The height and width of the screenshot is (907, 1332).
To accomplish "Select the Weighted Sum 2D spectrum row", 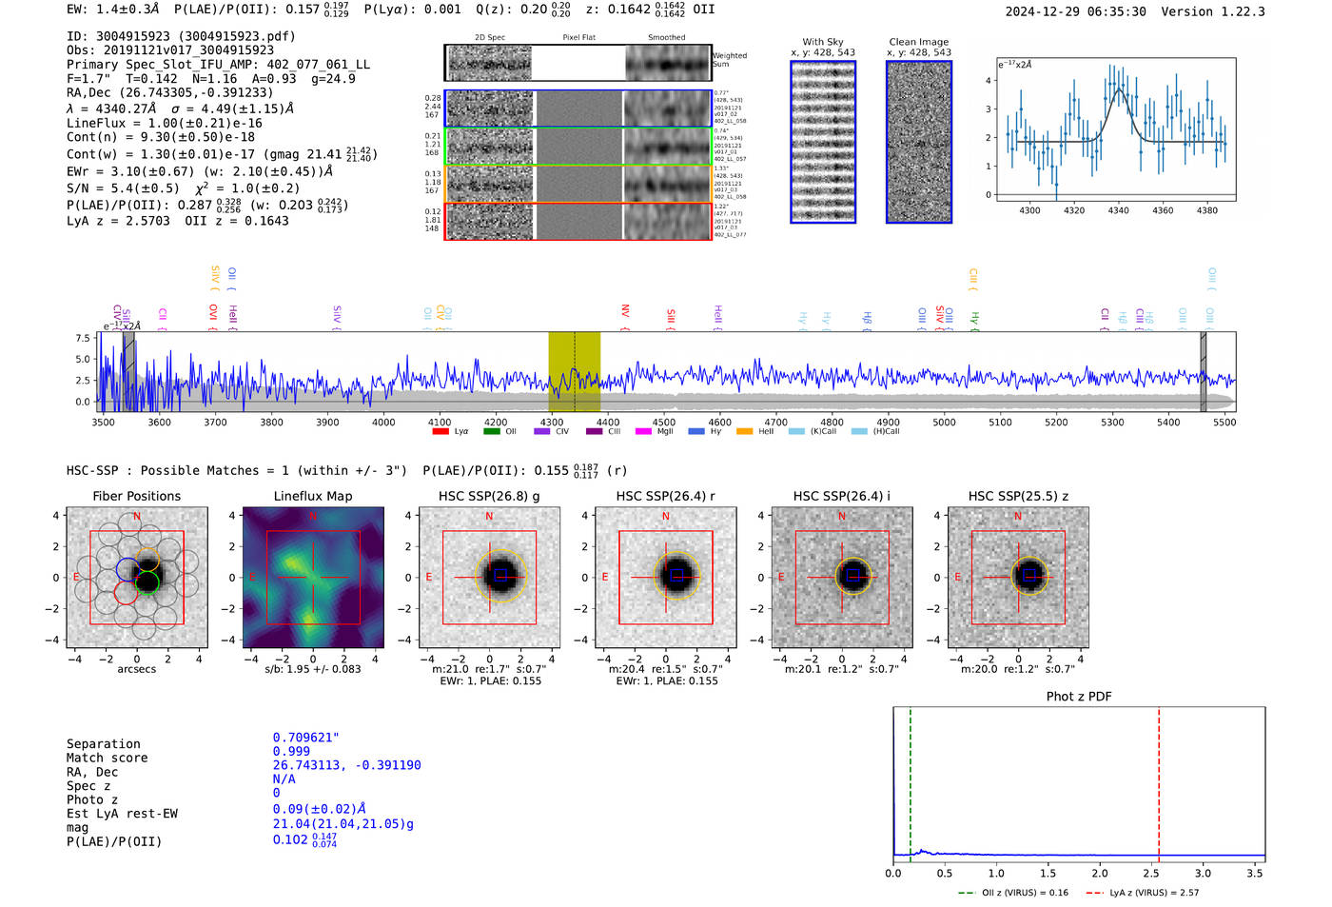I will pos(578,63).
